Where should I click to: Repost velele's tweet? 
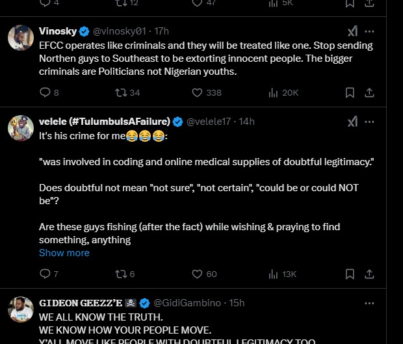coord(120,274)
